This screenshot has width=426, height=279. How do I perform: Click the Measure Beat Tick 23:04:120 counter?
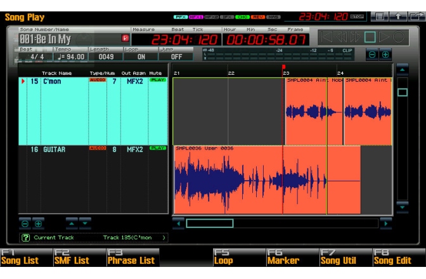[176, 40]
